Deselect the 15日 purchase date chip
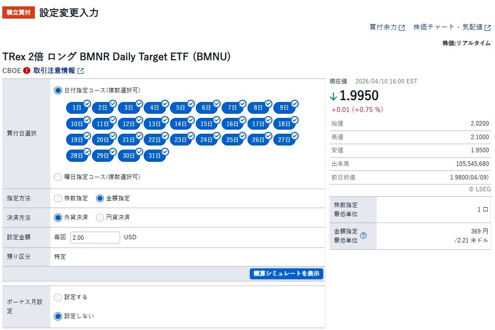 [206, 124]
